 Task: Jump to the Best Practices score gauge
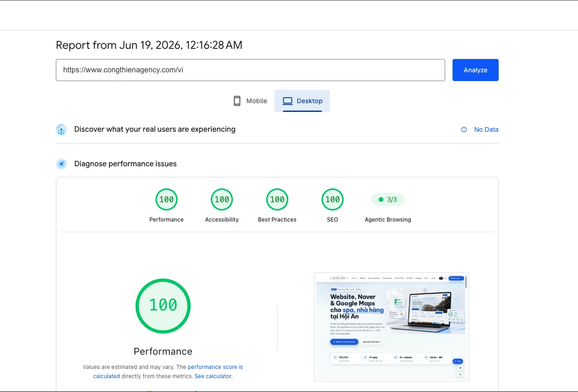coord(277,199)
